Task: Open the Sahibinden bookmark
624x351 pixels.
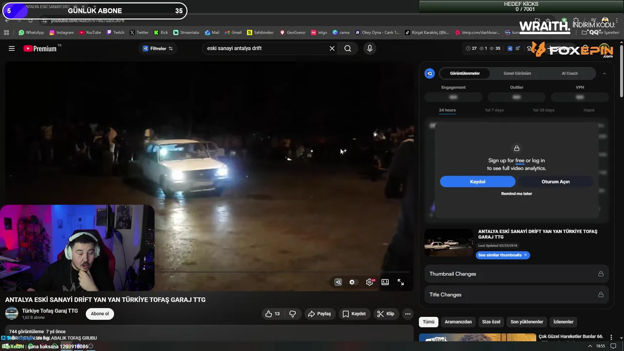Action: (260, 33)
